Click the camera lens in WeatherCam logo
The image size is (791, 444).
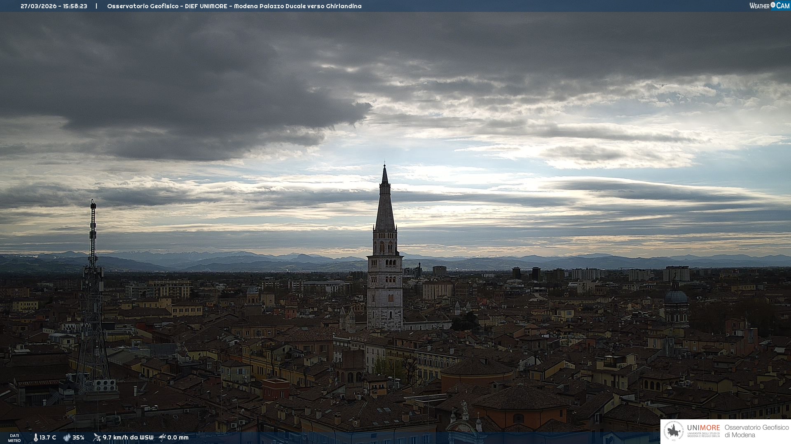pyautogui.click(x=773, y=5)
